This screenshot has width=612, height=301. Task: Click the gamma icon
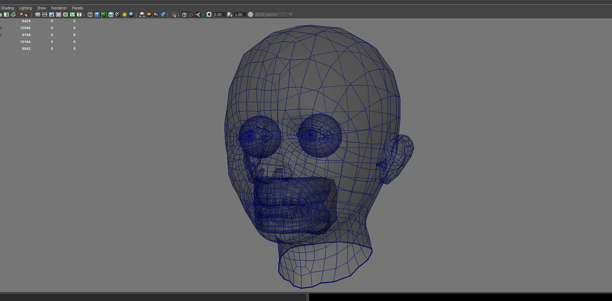[x=230, y=15]
